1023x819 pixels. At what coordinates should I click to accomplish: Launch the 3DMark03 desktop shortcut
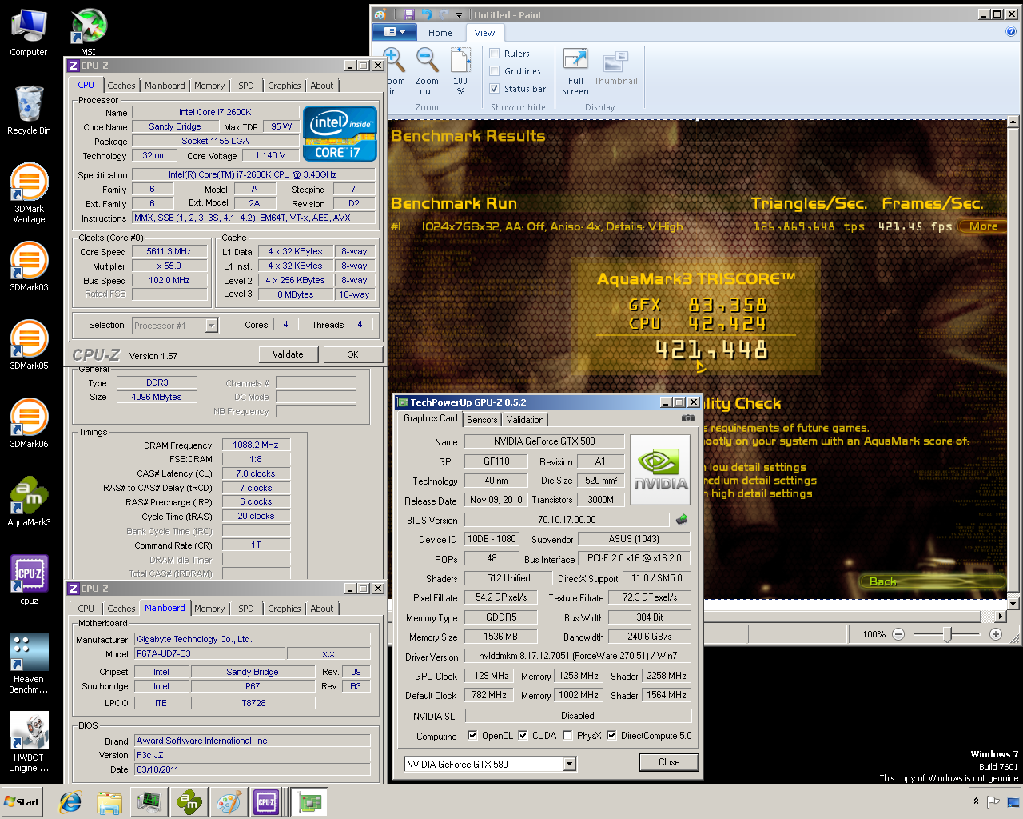coord(29,266)
